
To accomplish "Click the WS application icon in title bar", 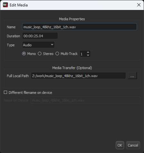I will coord(5,5).
